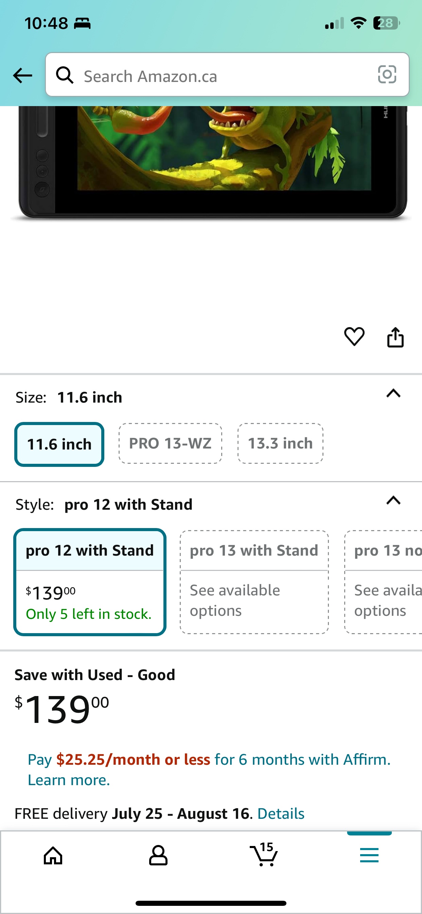Tap the back arrow icon
Image resolution: width=422 pixels, height=914 pixels.
[x=22, y=75]
